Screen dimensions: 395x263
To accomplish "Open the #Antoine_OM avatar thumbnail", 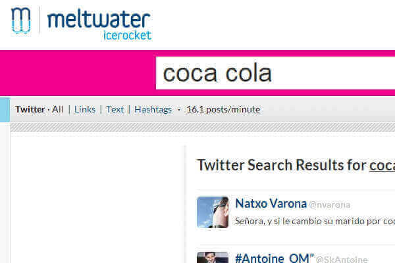I will tap(213, 258).
